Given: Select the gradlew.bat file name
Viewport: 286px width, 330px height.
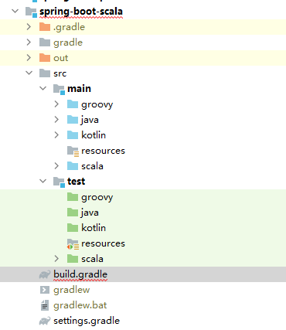Looking at the screenshot, I should [80, 305].
